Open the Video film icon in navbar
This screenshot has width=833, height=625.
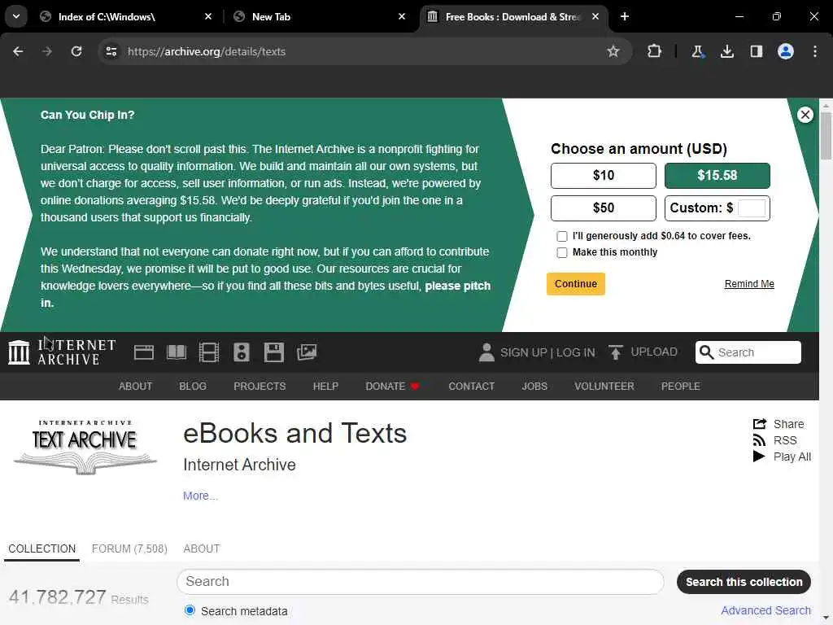[209, 352]
